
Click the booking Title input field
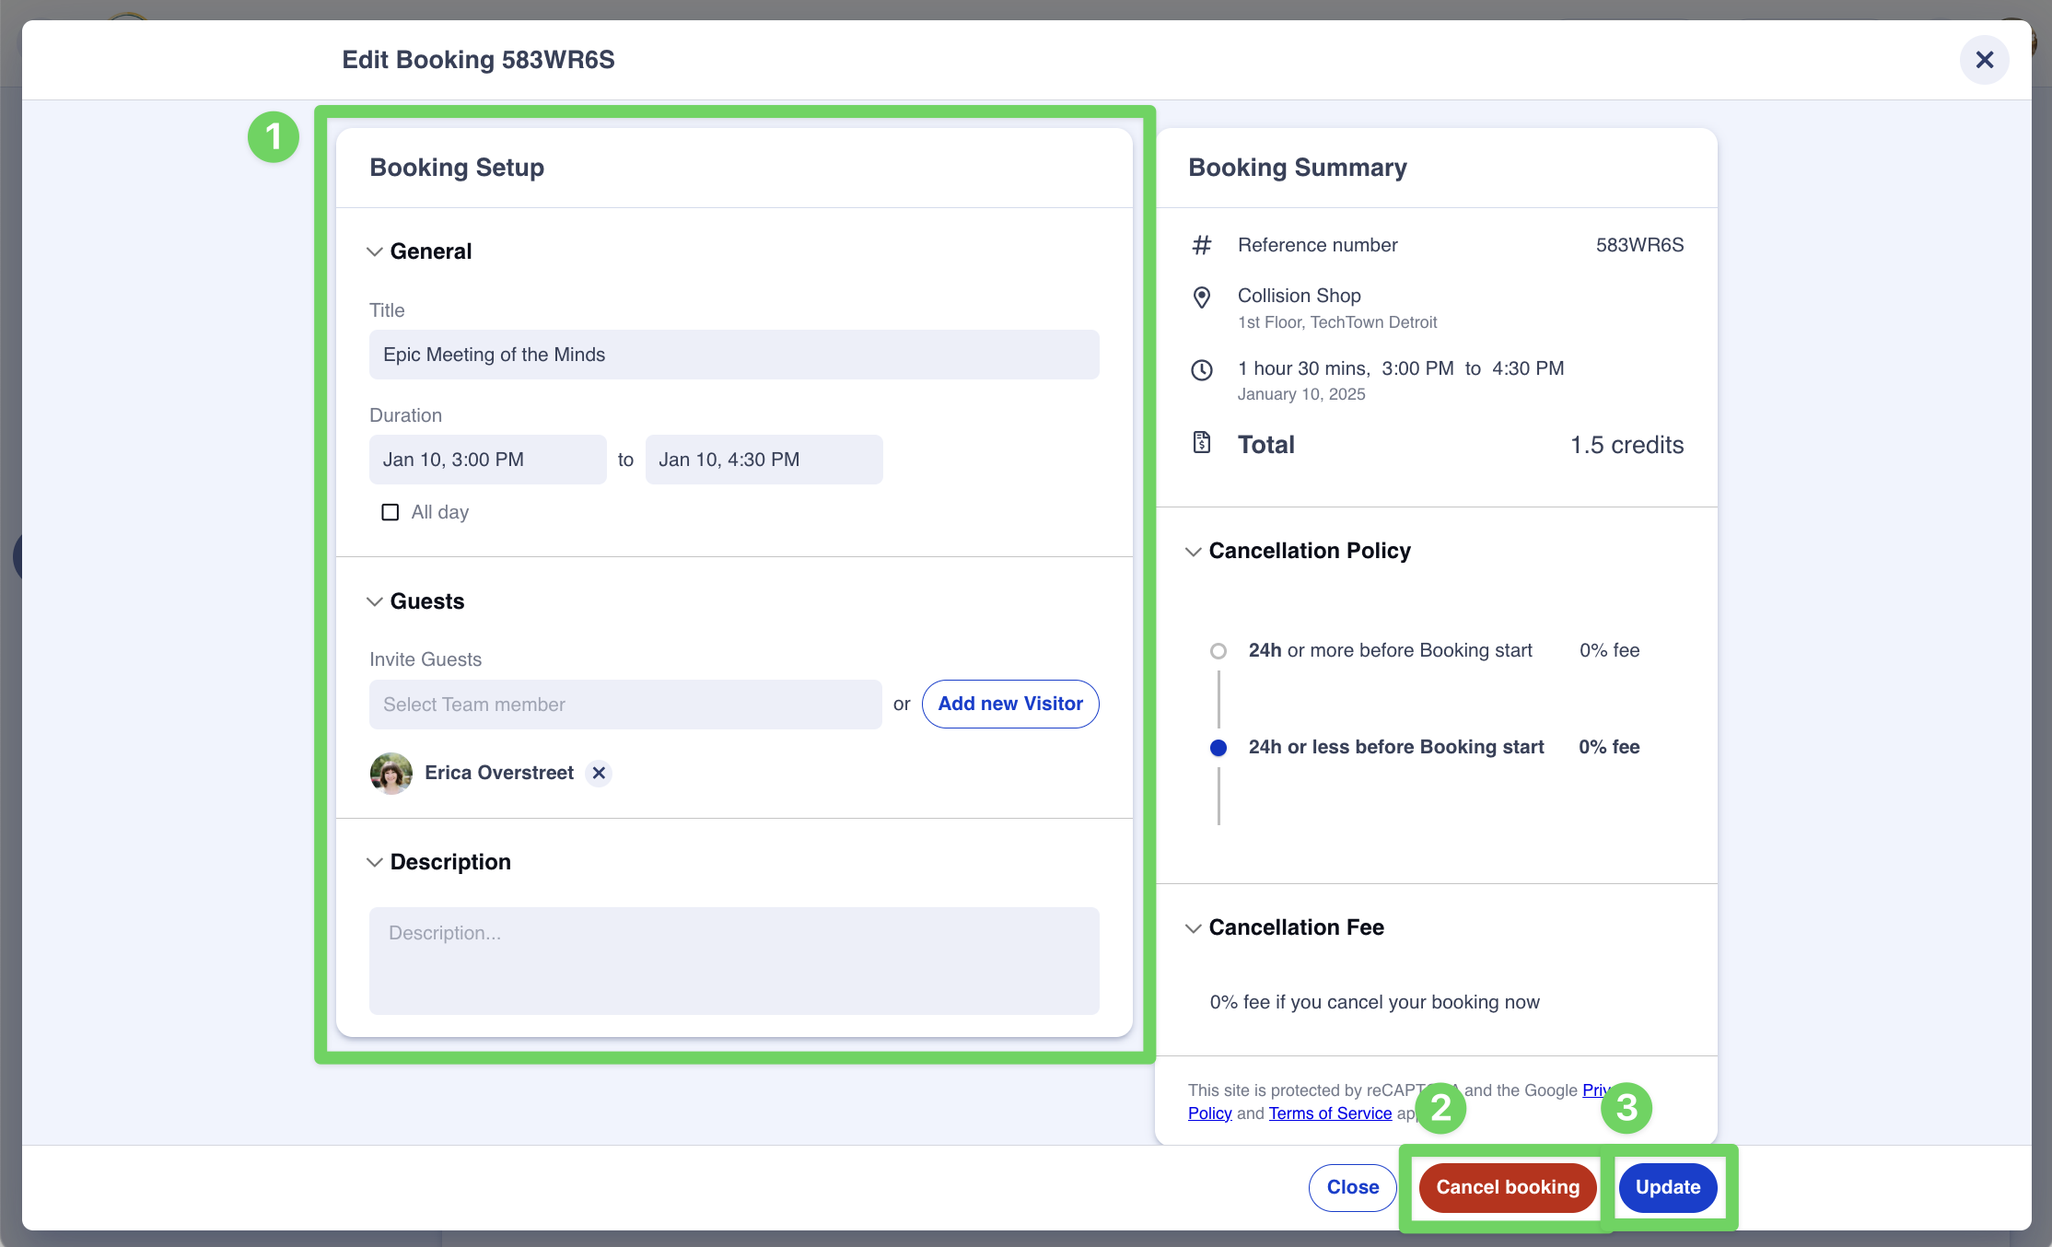coord(733,355)
